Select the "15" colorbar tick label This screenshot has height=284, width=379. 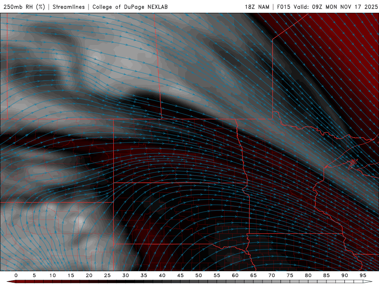(71, 275)
